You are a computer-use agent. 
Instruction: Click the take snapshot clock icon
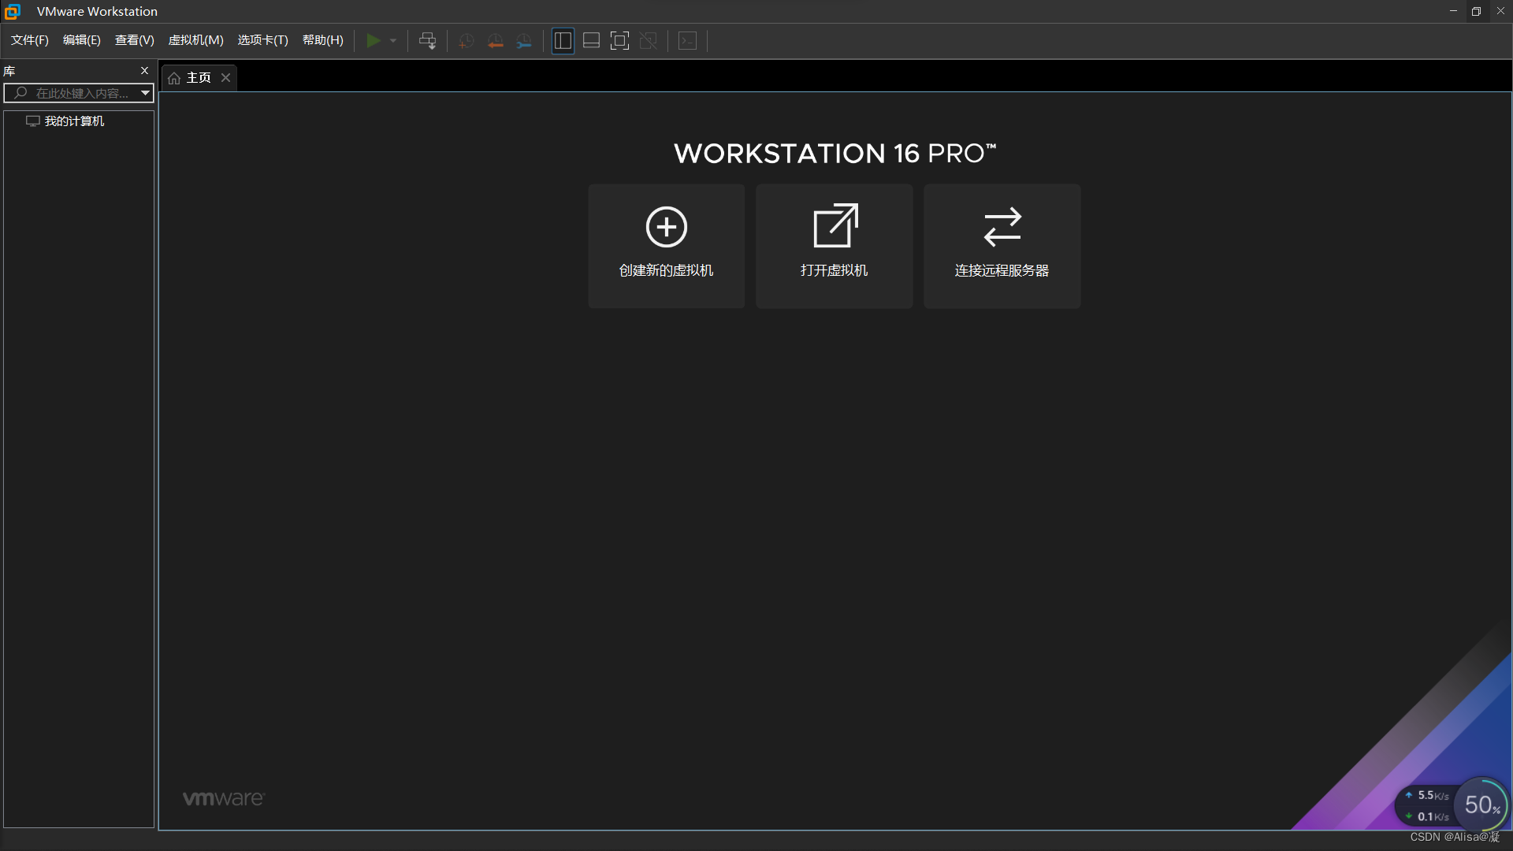tap(466, 41)
